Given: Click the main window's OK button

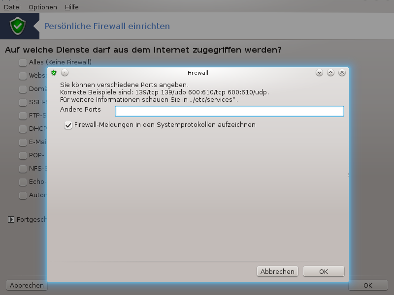Looking at the screenshot, I should click(x=367, y=285).
